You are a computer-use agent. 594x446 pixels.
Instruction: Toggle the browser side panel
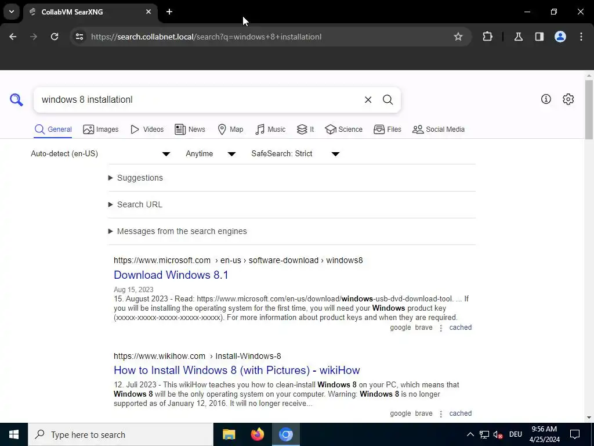(x=539, y=37)
